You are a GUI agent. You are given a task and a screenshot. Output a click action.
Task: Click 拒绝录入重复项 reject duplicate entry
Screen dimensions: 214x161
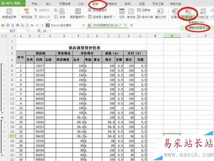[x=101, y=17]
